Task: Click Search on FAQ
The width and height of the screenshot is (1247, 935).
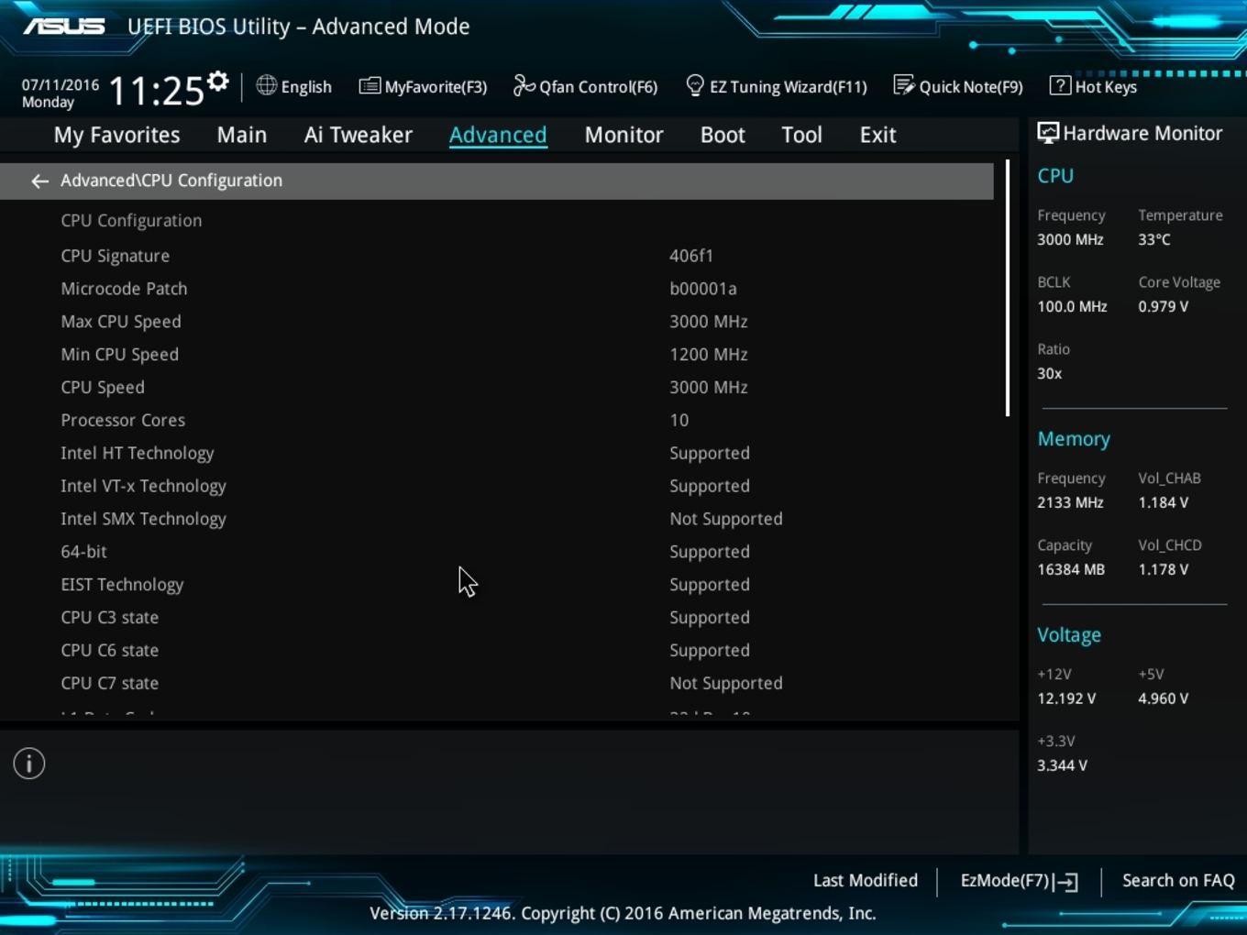Action: tap(1178, 880)
